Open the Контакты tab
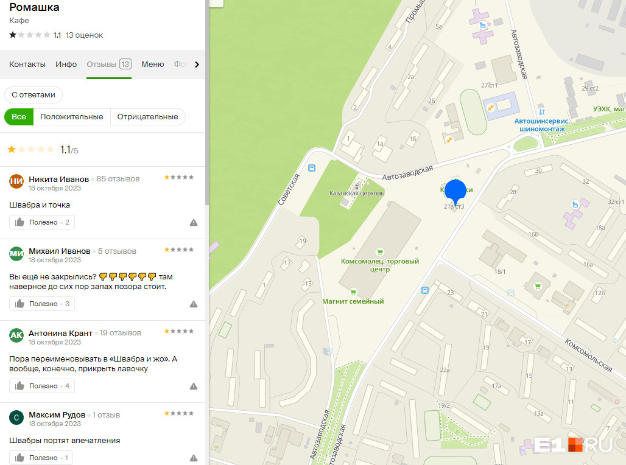 [x=27, y=65]
